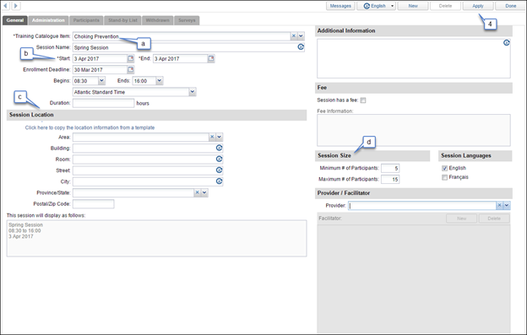
Task: Click Delete button in Facilitator section
Action: coord(494,219)
